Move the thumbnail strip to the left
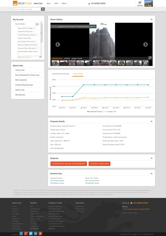Viewport: 166px width, 236px height. (53, 63)
